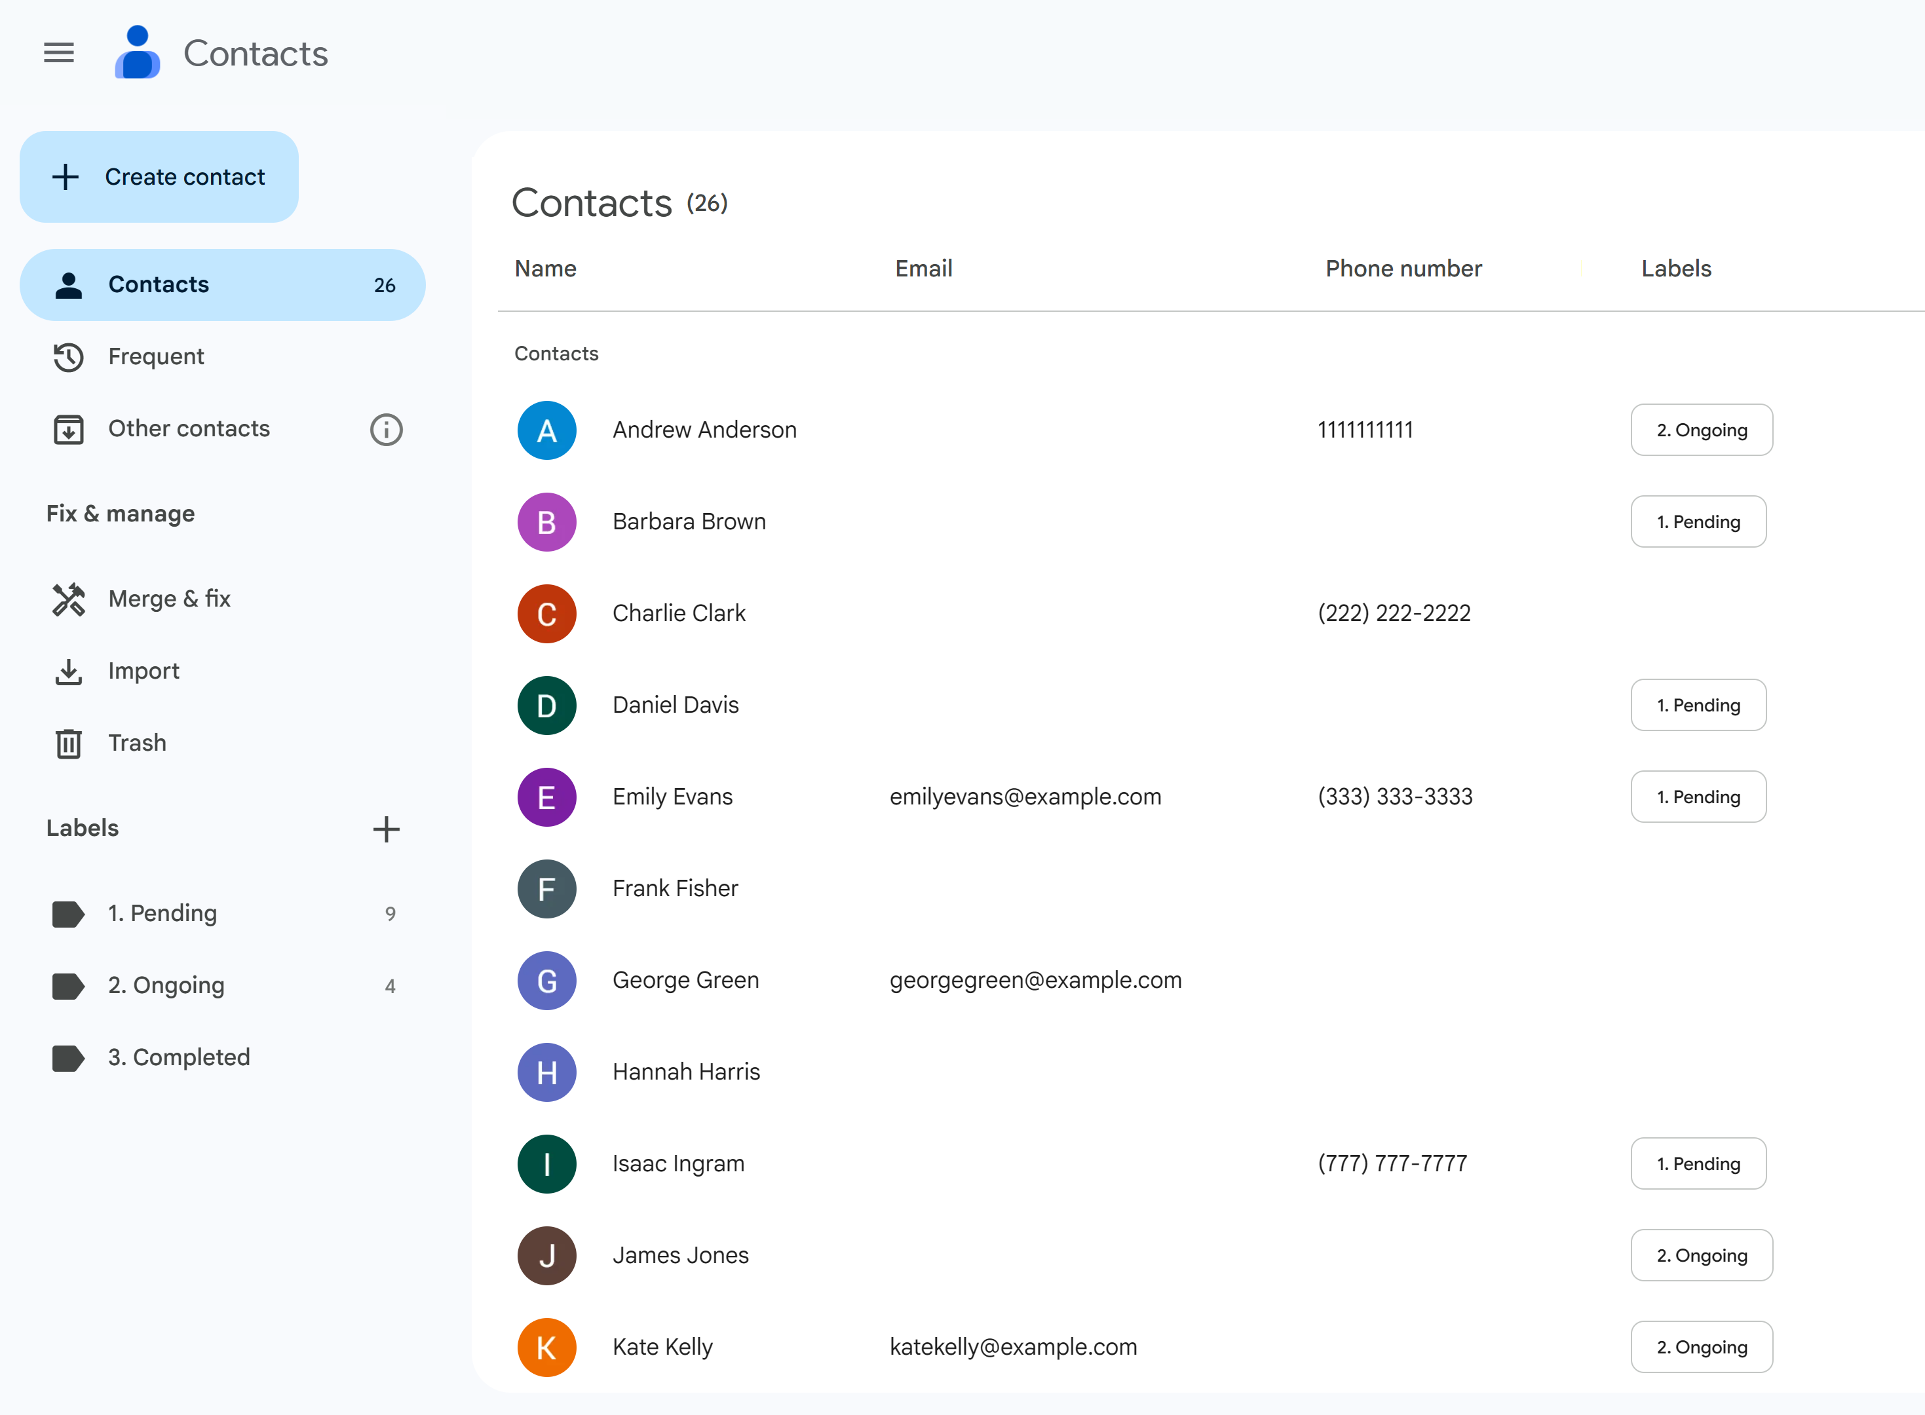Open the Charlie Clark contact row
The image size is (1925, 1415).
(x=679, y=613)
